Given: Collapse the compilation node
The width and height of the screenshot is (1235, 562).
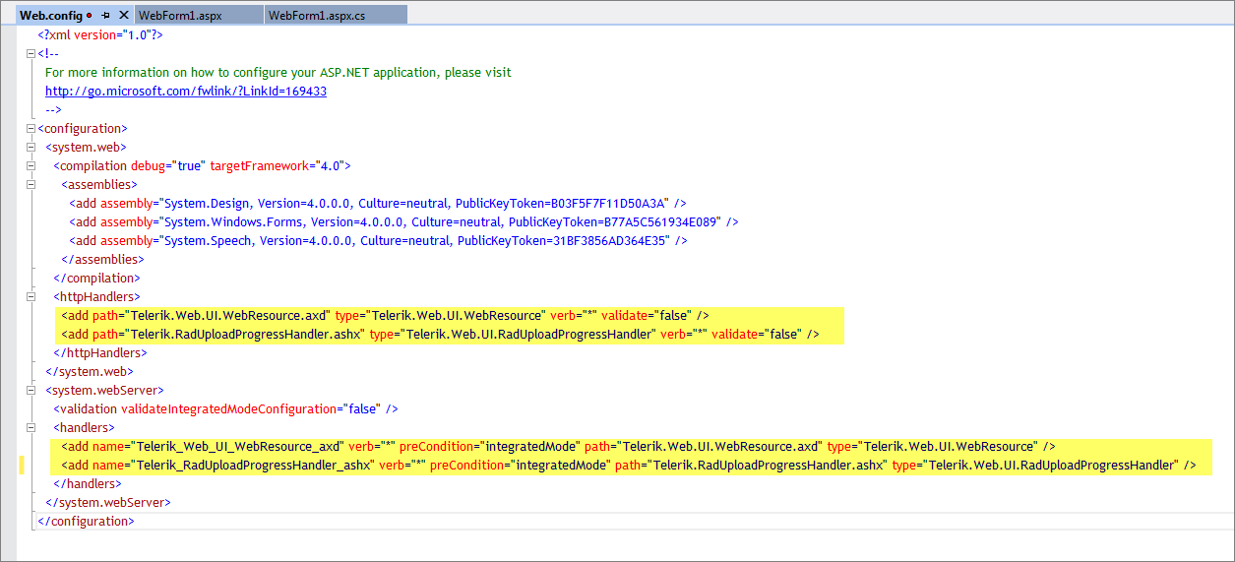Looking at the screenshot, I should [31, 165].
